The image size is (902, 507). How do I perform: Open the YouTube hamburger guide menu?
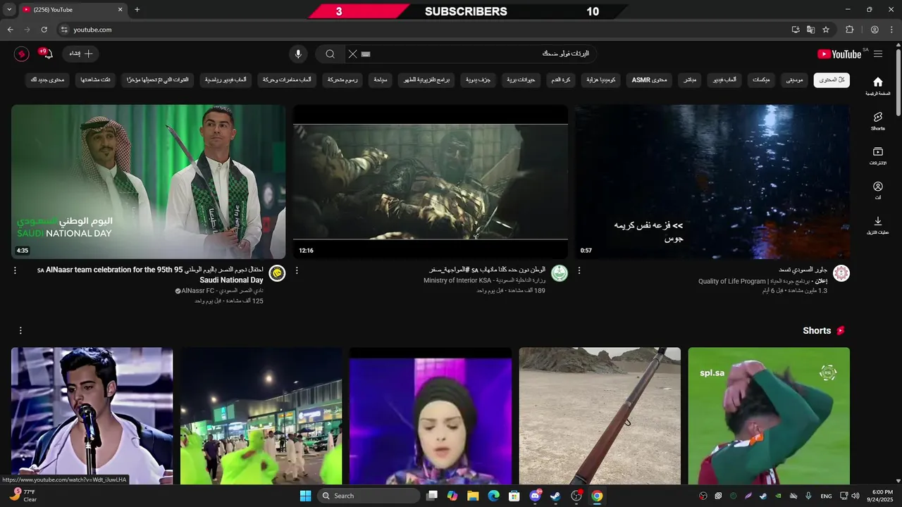click(878, 54)
